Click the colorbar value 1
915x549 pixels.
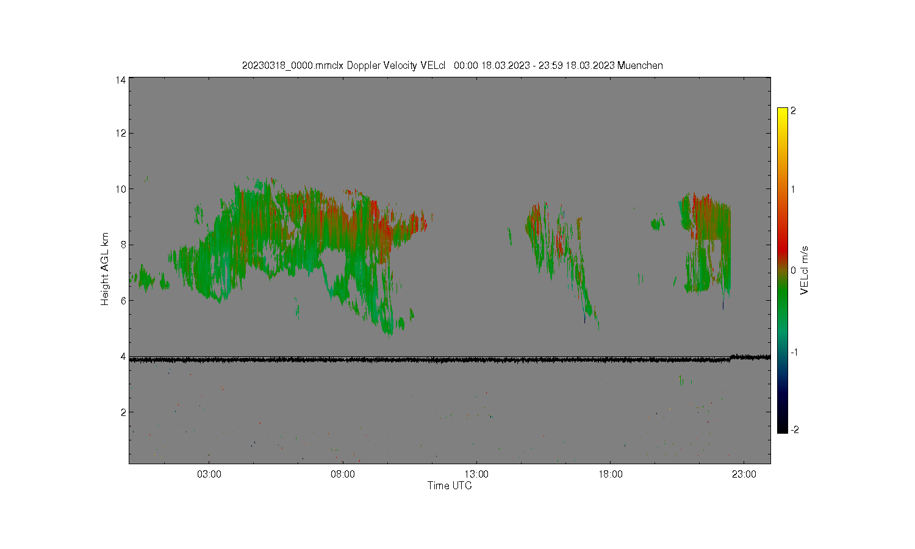pyautogui.click(x=793, y=189)
